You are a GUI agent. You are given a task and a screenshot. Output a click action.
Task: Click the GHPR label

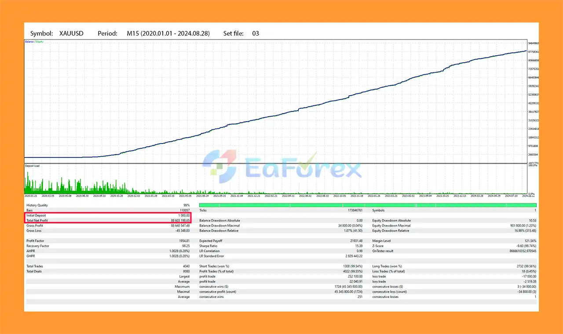coord(30,256)
